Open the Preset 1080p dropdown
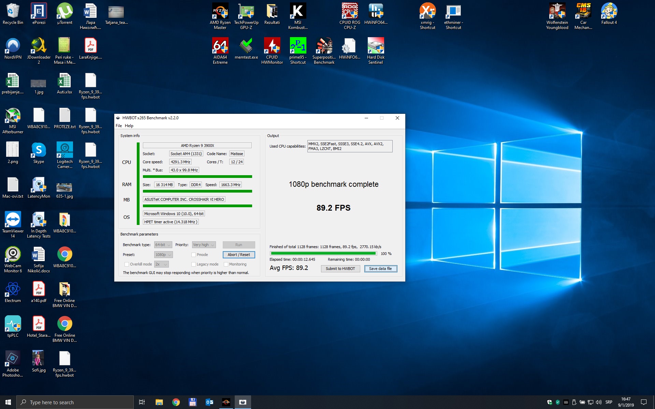655x409 pixels. (163, 255)
